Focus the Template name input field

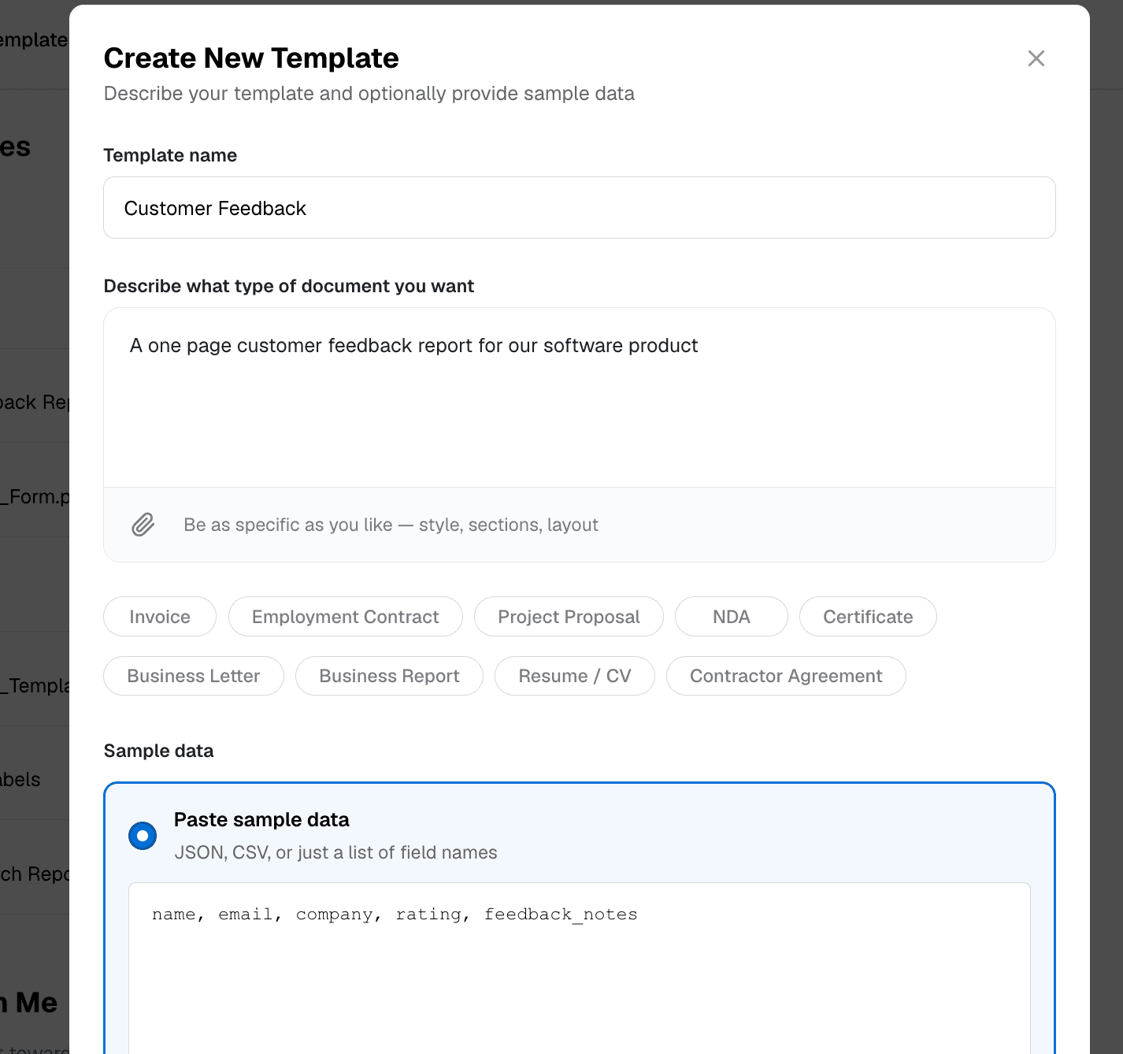579,208
